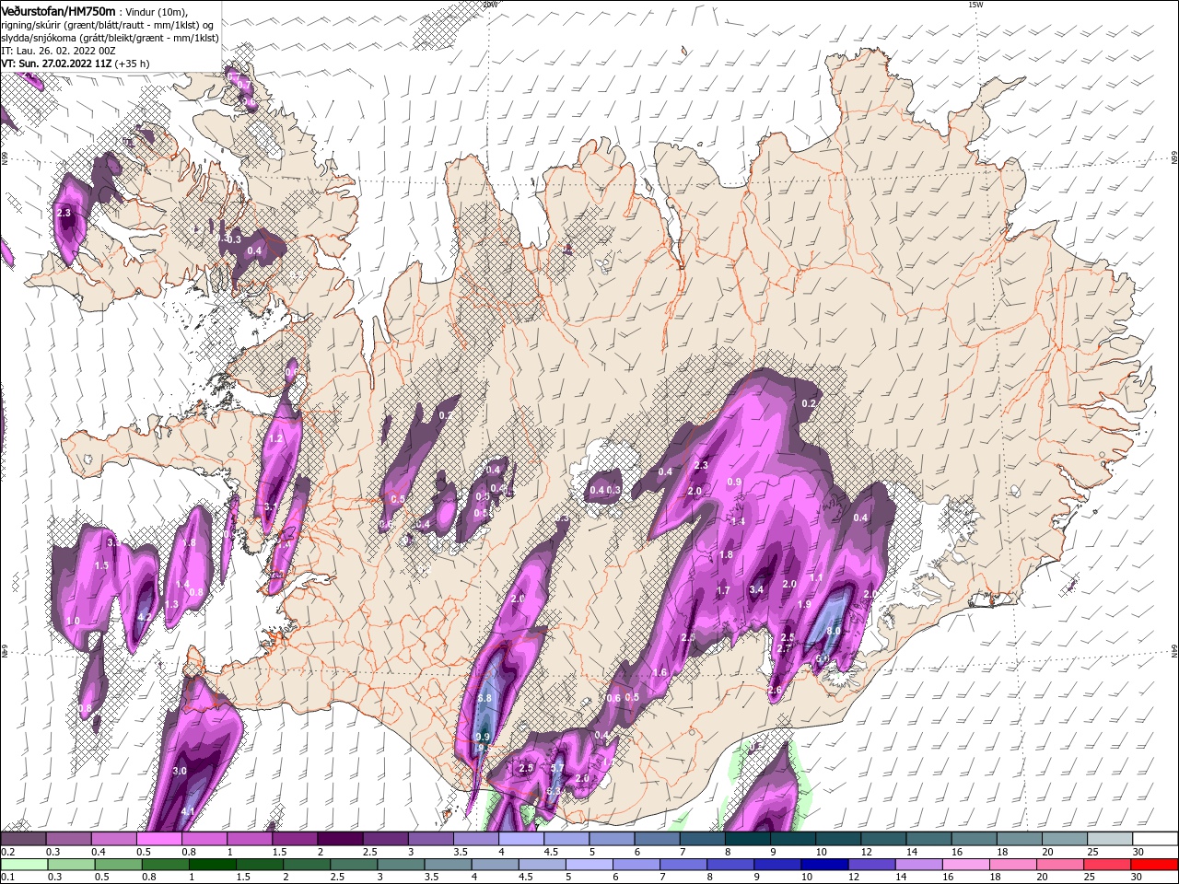
Task: Click the 1.7 precipitation value on the map
Action: point(723,590)
